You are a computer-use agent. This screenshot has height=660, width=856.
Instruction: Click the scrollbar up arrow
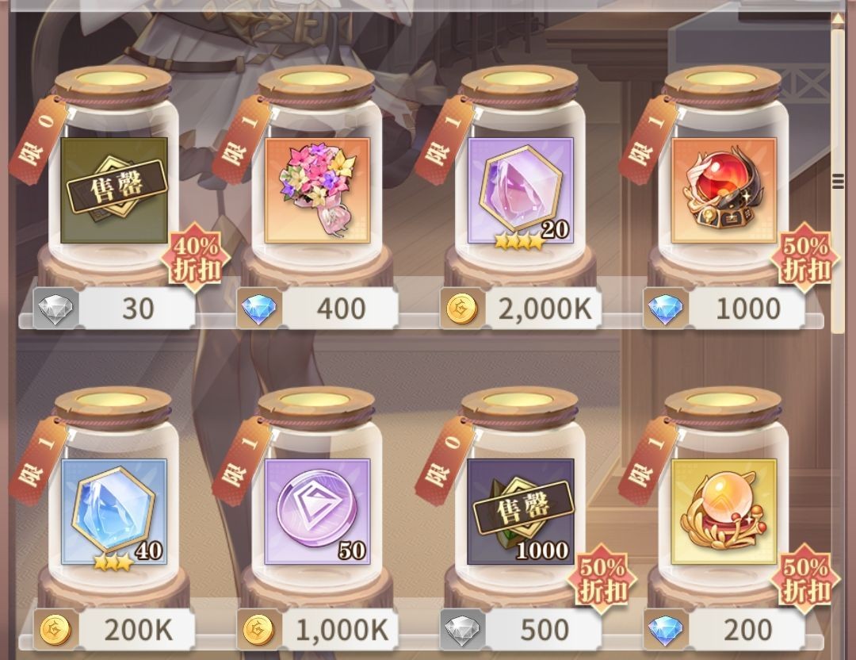pos(838,18)
